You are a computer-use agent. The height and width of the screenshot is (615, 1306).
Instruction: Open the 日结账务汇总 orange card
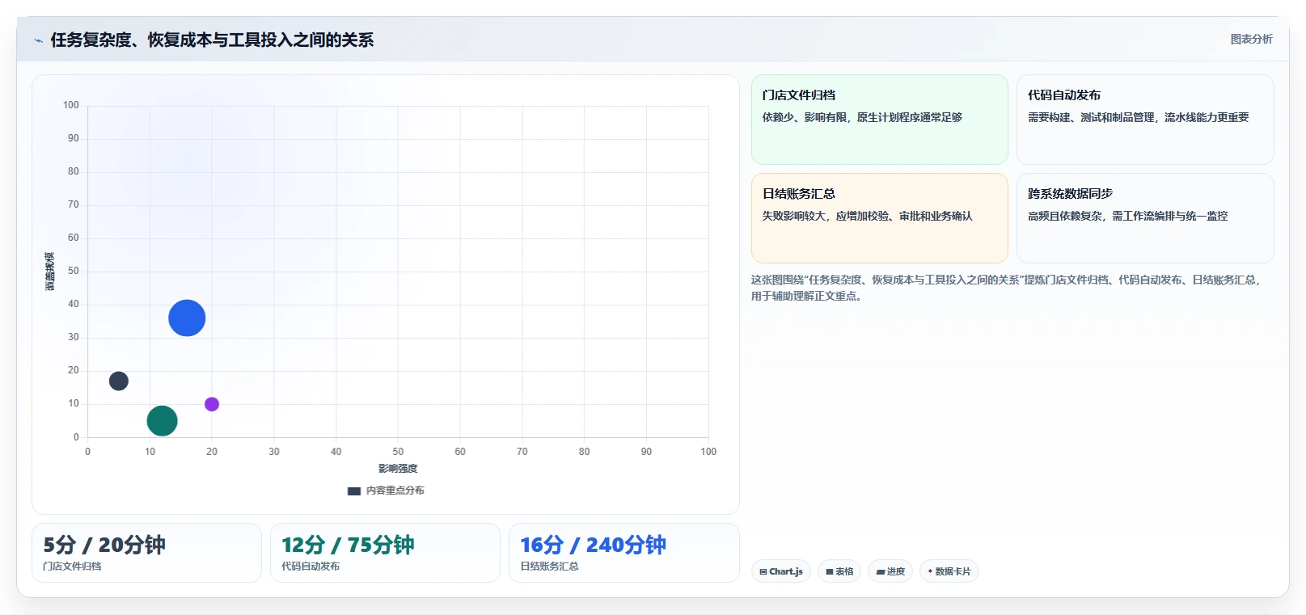pyautogui.click(x=879, y=218)
